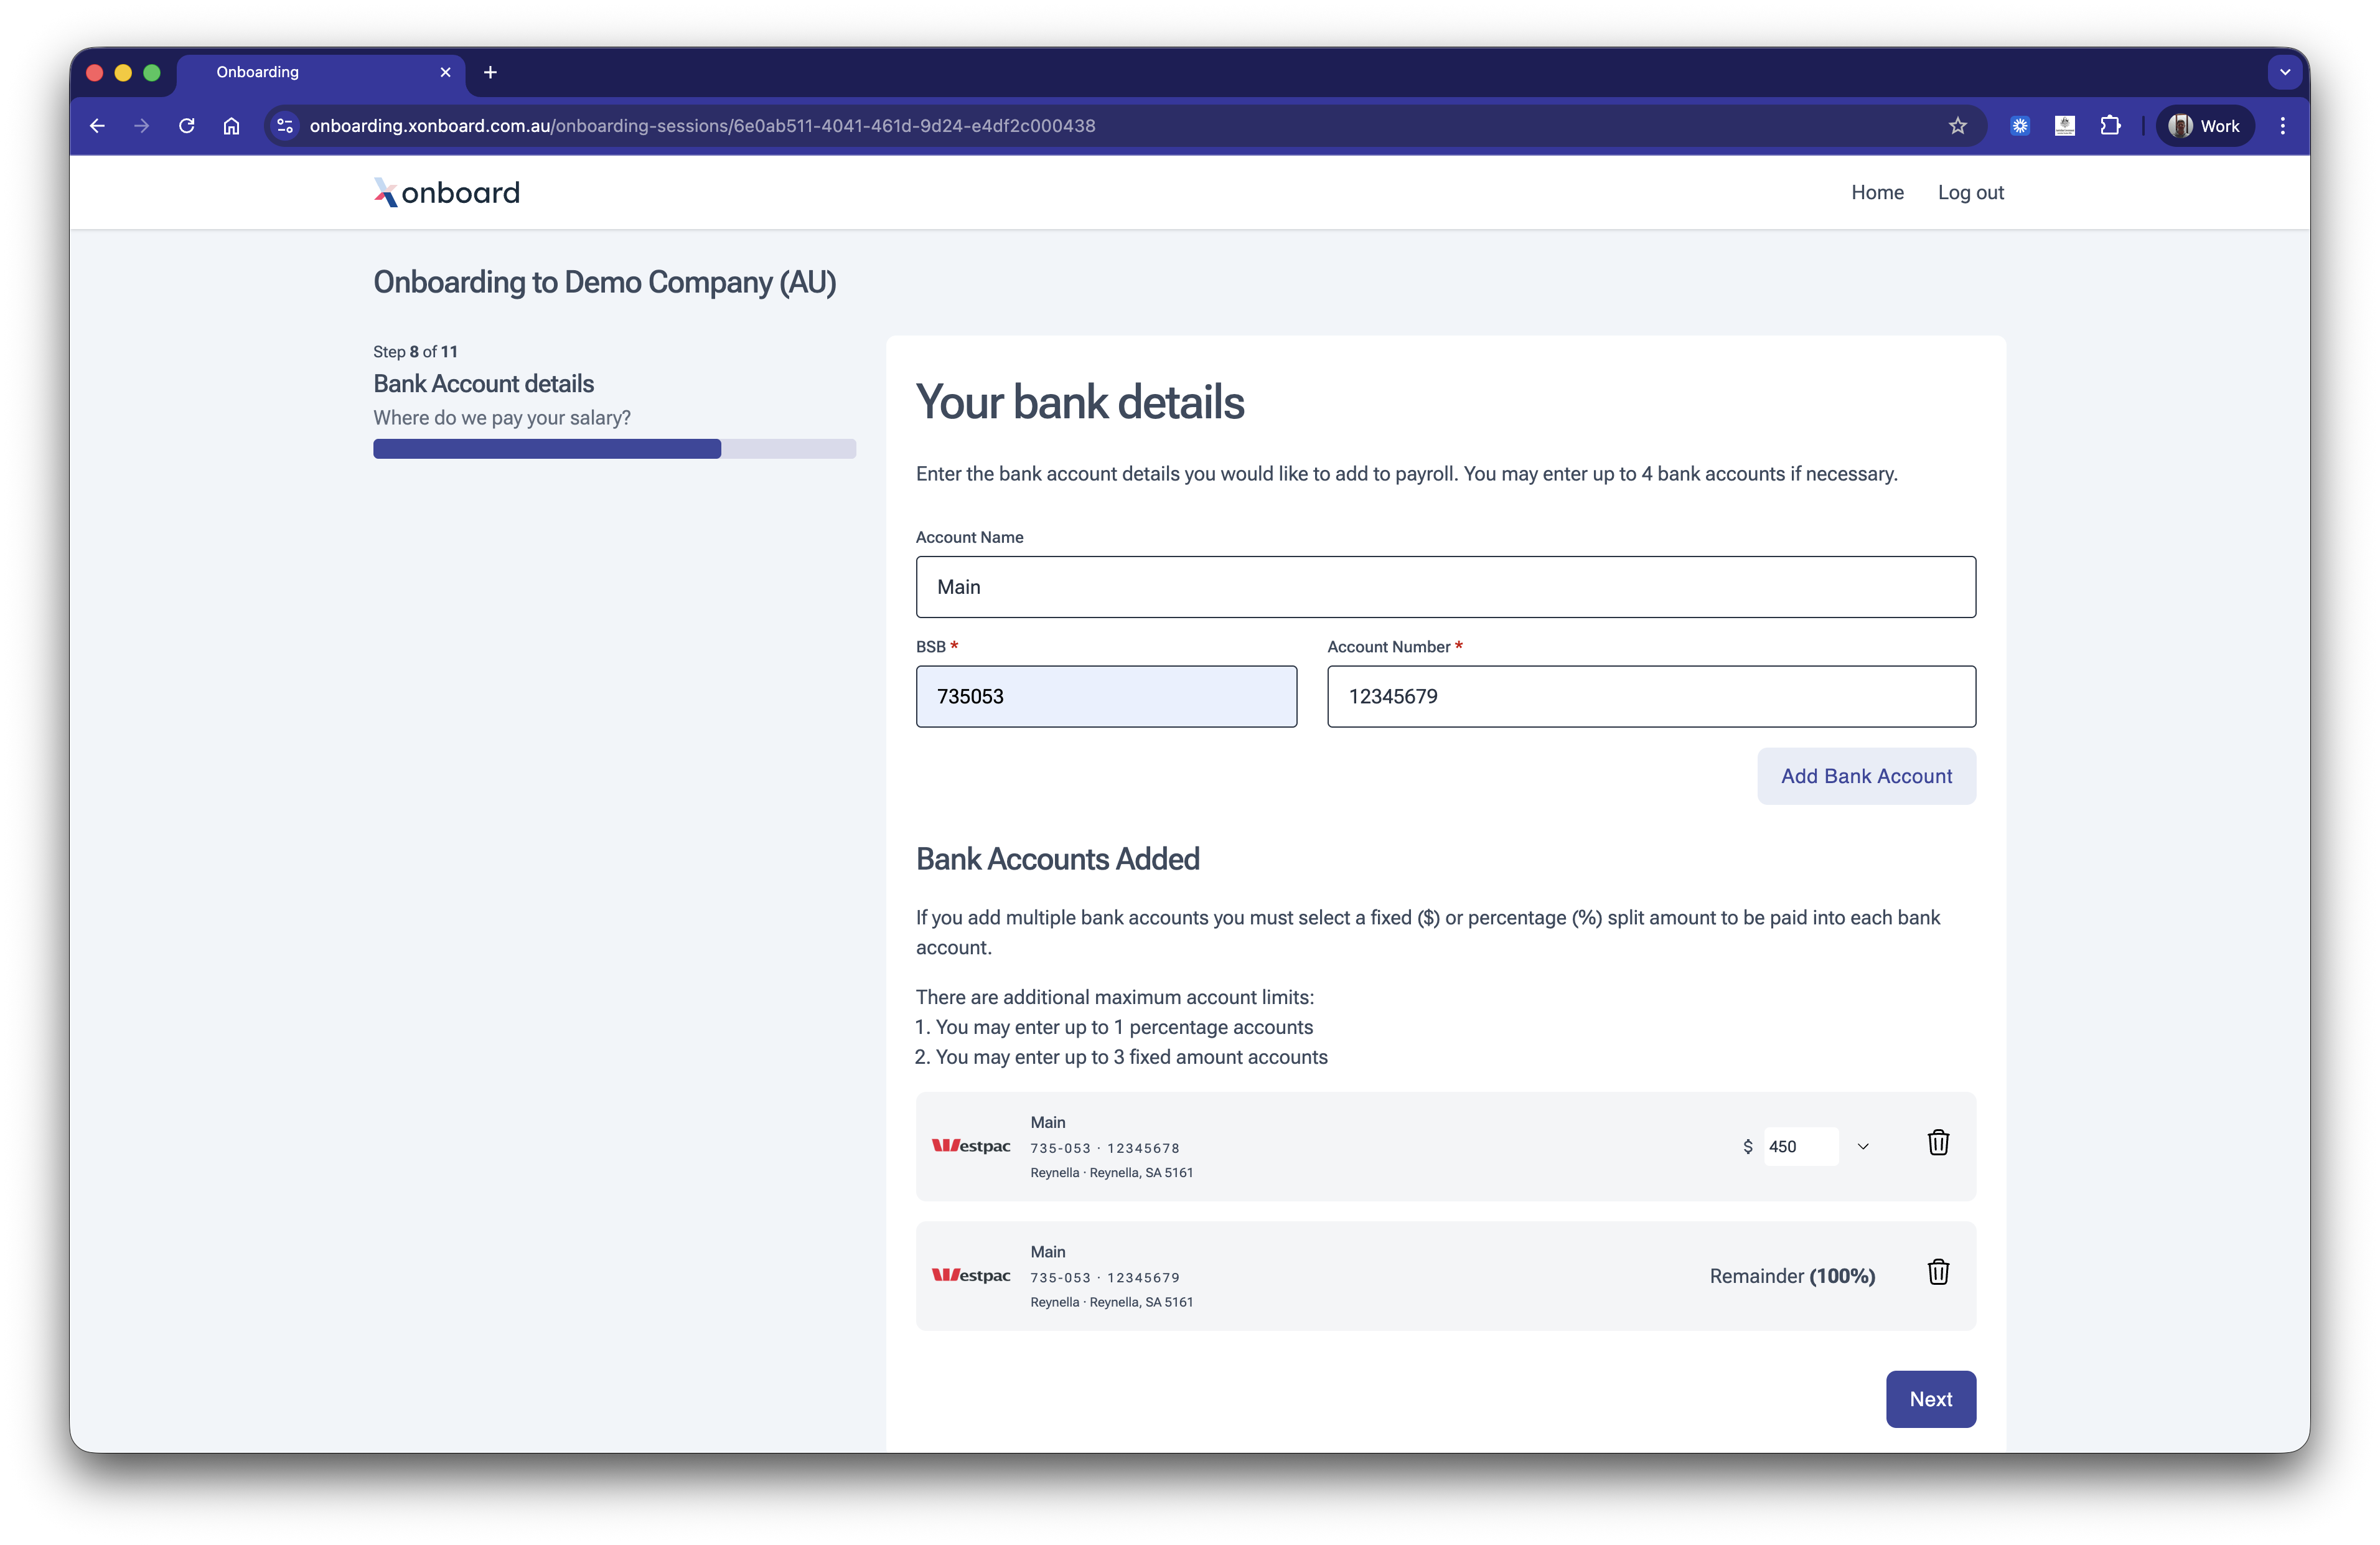The image size is (2380, 1545).
Task: Open the browser extensions puzzle icon
Action: coord(2110,126)
